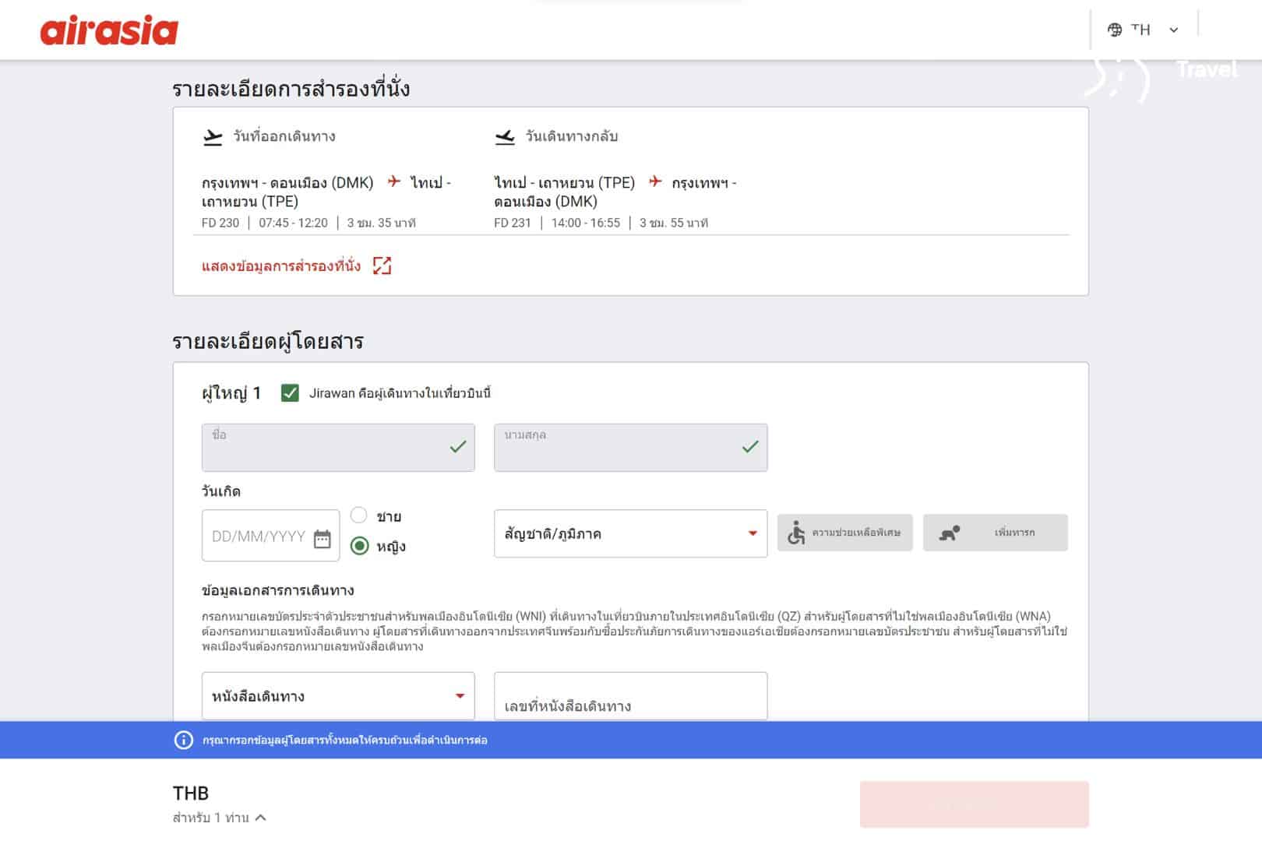This screenshot has width=1262, height=841.
Task: Untick the Jirawan is the traveler checkbox
Action: click(x=290, y=393)
